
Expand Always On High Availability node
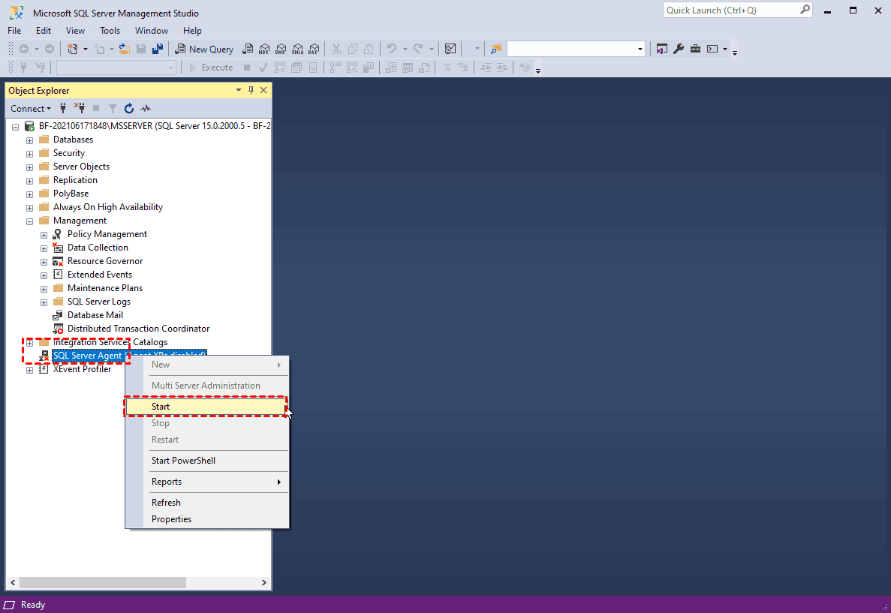pyautogui.click(x=29, y=208)
